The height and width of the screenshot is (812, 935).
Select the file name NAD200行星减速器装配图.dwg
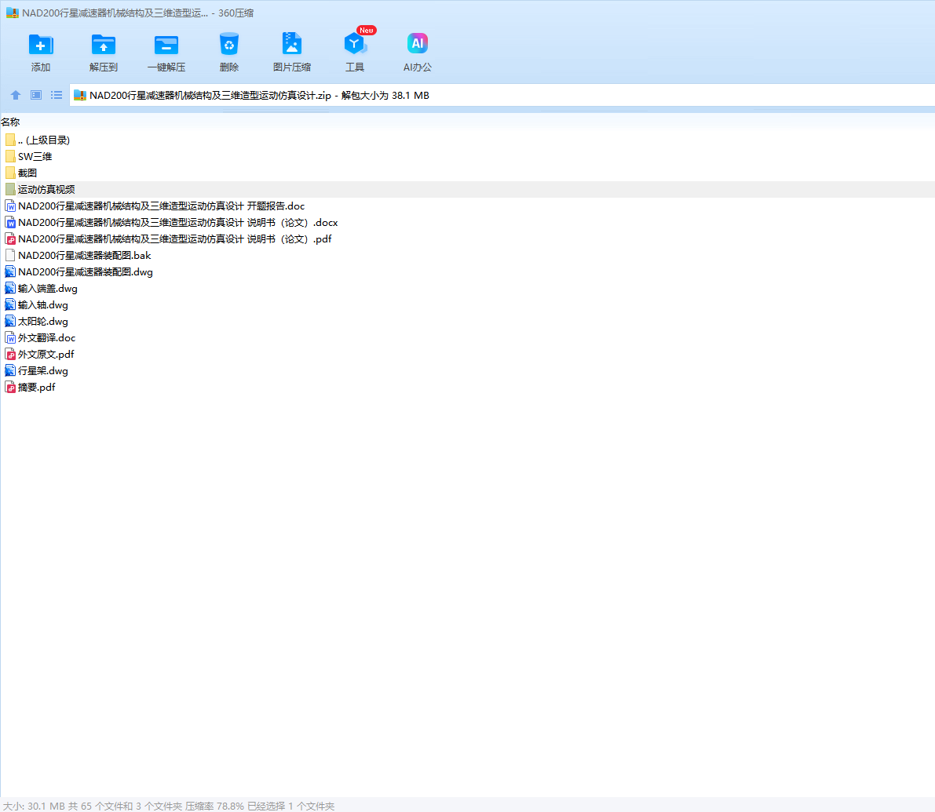pyautogui.click(x=86, y=271)
